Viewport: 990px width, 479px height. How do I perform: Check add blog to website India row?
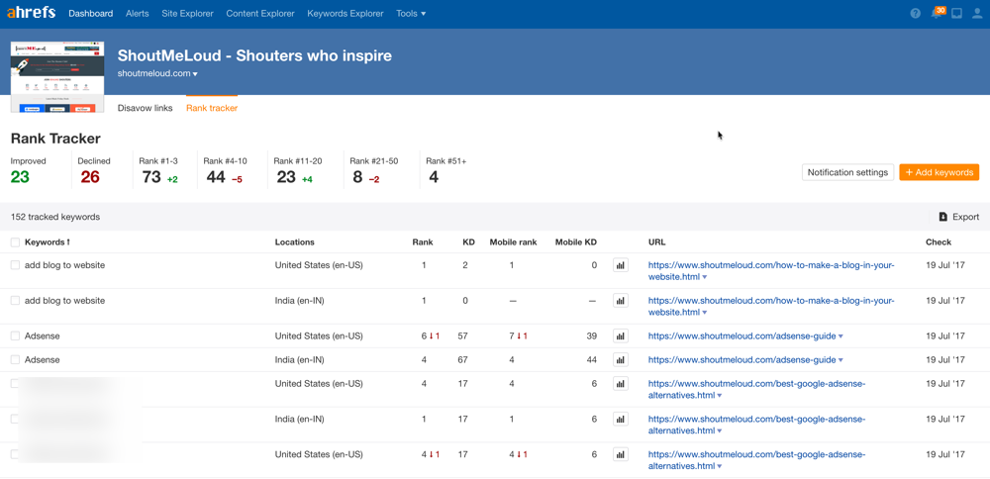pos(15,301)
